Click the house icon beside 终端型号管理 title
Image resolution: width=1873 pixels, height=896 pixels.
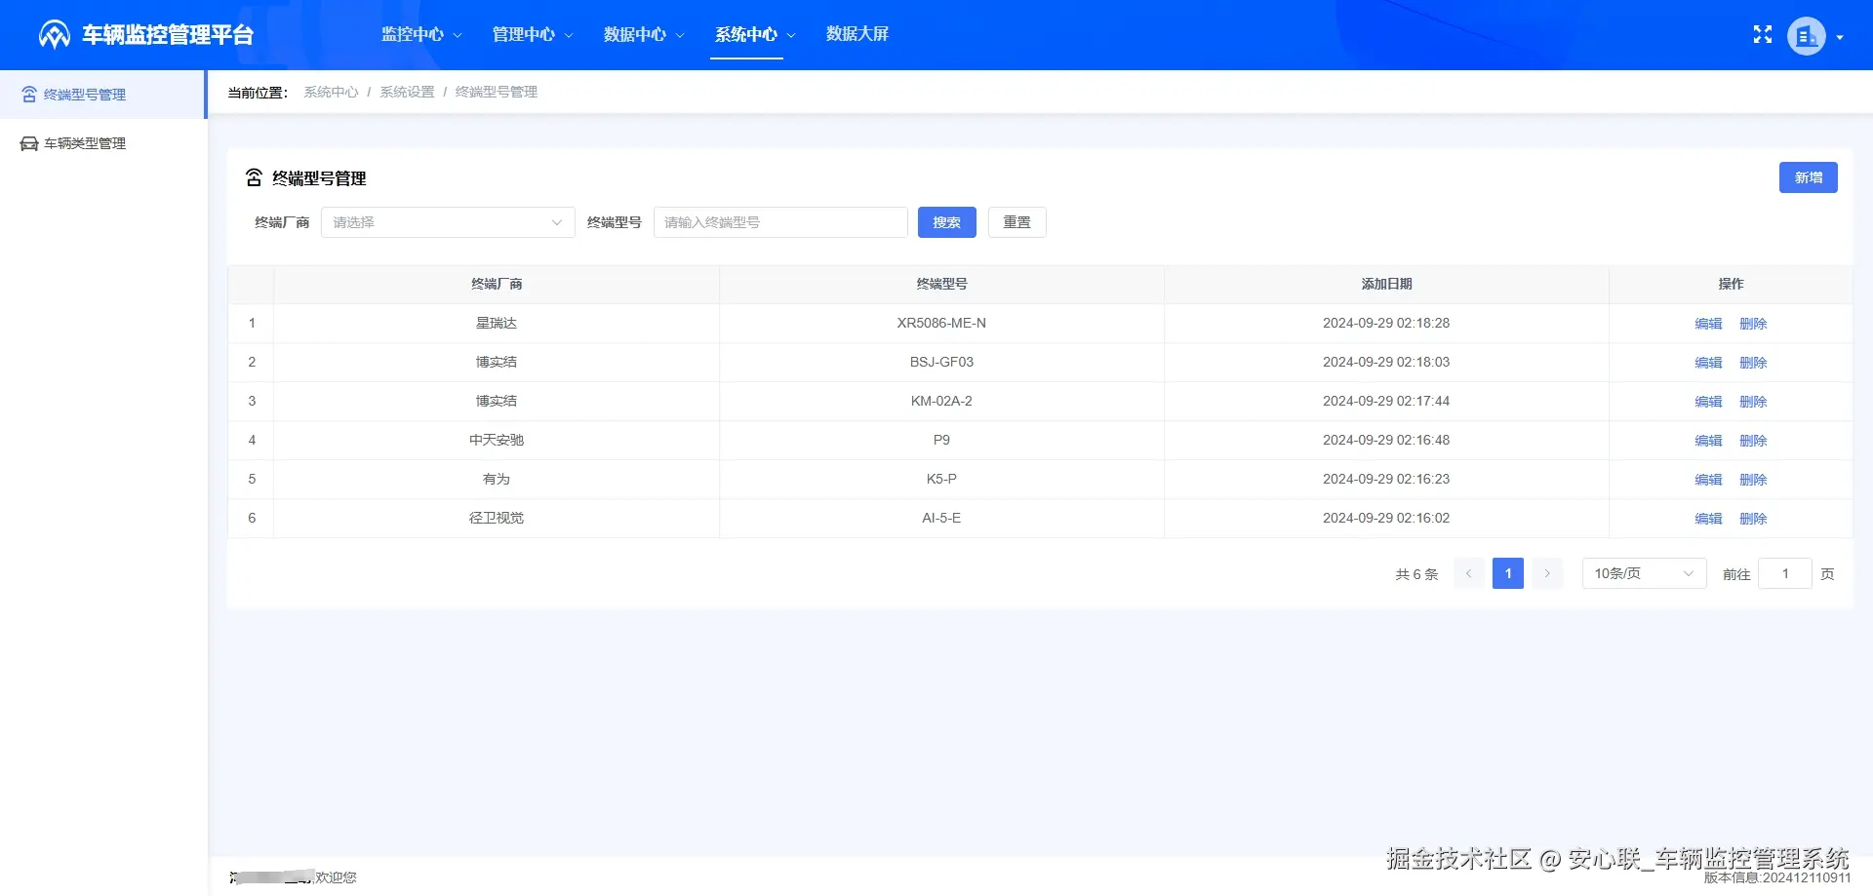coord(255,177)
